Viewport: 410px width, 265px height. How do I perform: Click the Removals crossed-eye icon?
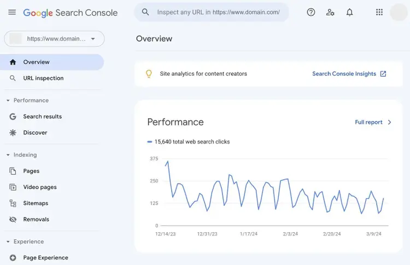pyautogui.click(x=13, y=220)
